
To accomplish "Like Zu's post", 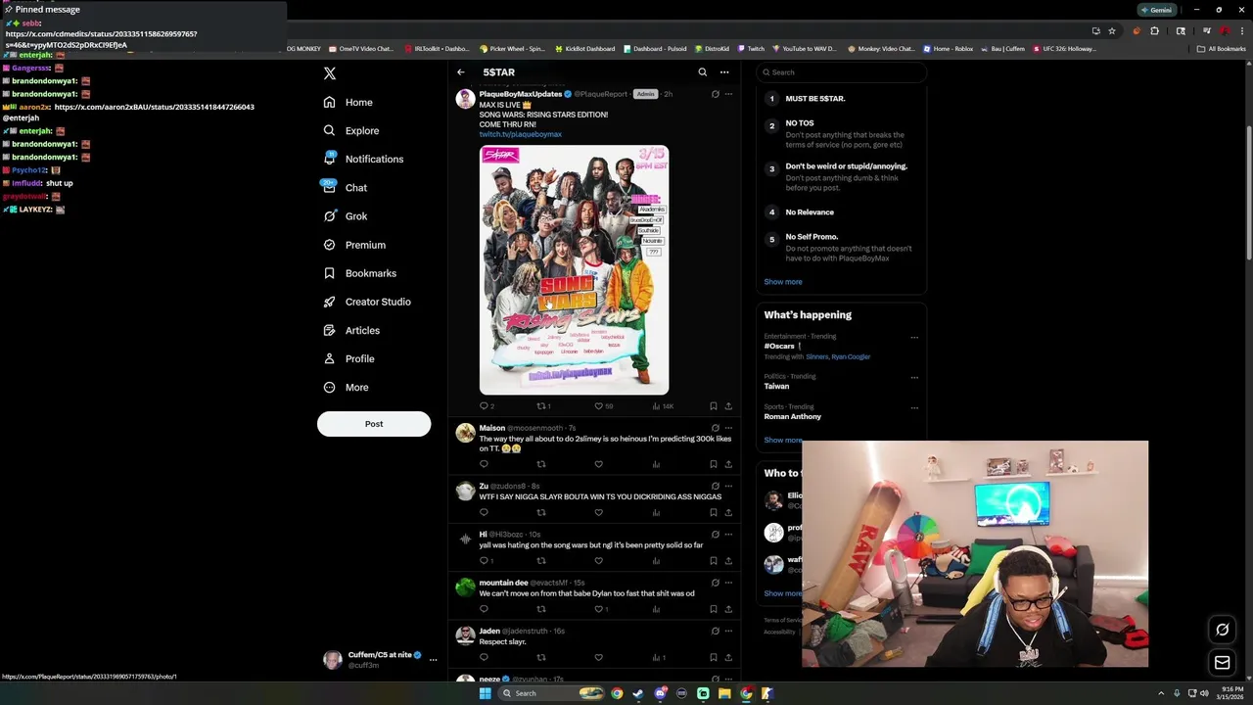I will pos(599,512).
